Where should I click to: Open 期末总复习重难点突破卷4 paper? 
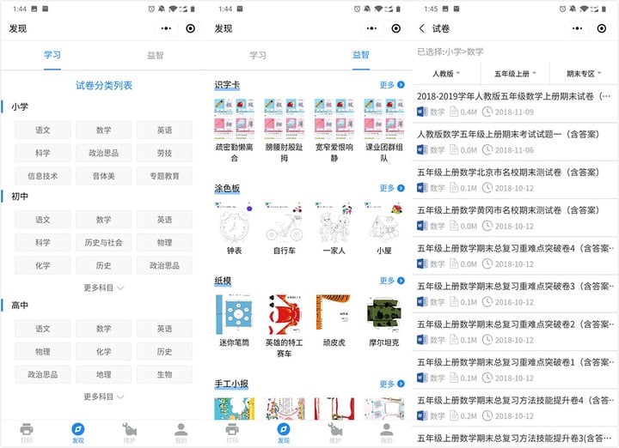515,256
